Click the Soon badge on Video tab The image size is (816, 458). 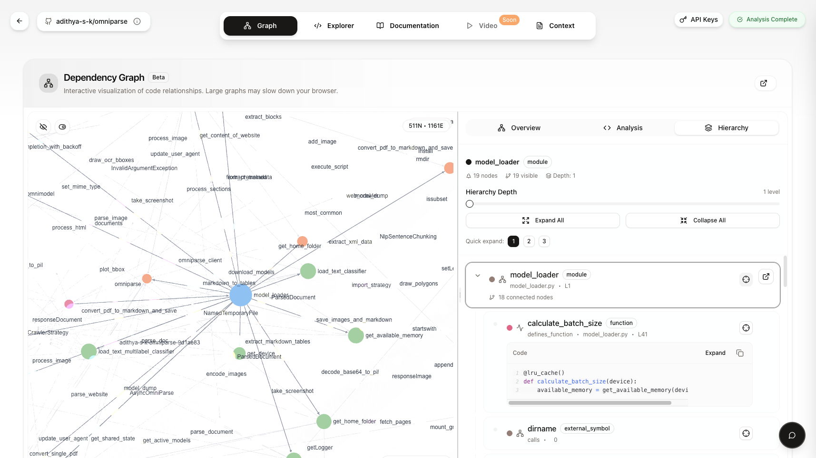509,20
